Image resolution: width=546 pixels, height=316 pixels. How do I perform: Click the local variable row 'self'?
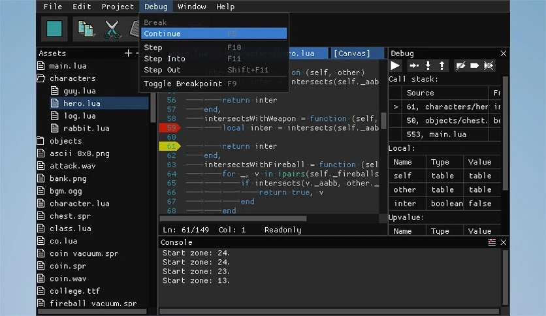pos(445,176)
